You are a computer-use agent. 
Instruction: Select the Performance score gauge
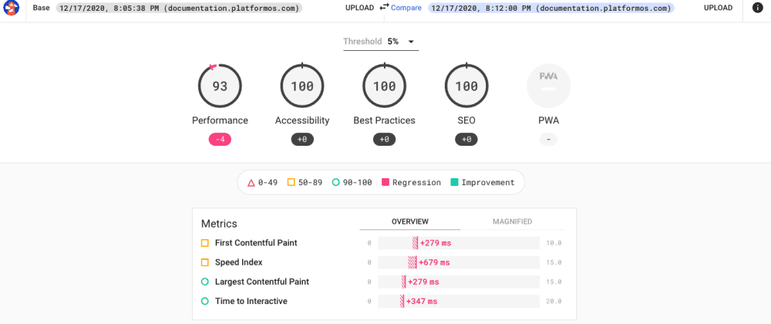220,86
